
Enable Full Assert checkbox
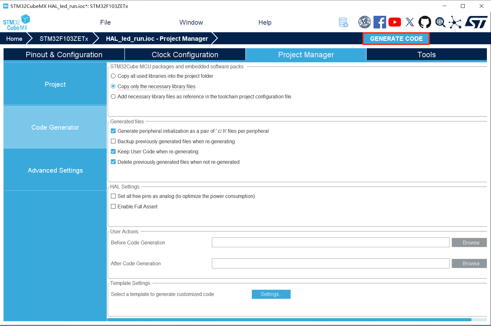(x=113, y=206)
